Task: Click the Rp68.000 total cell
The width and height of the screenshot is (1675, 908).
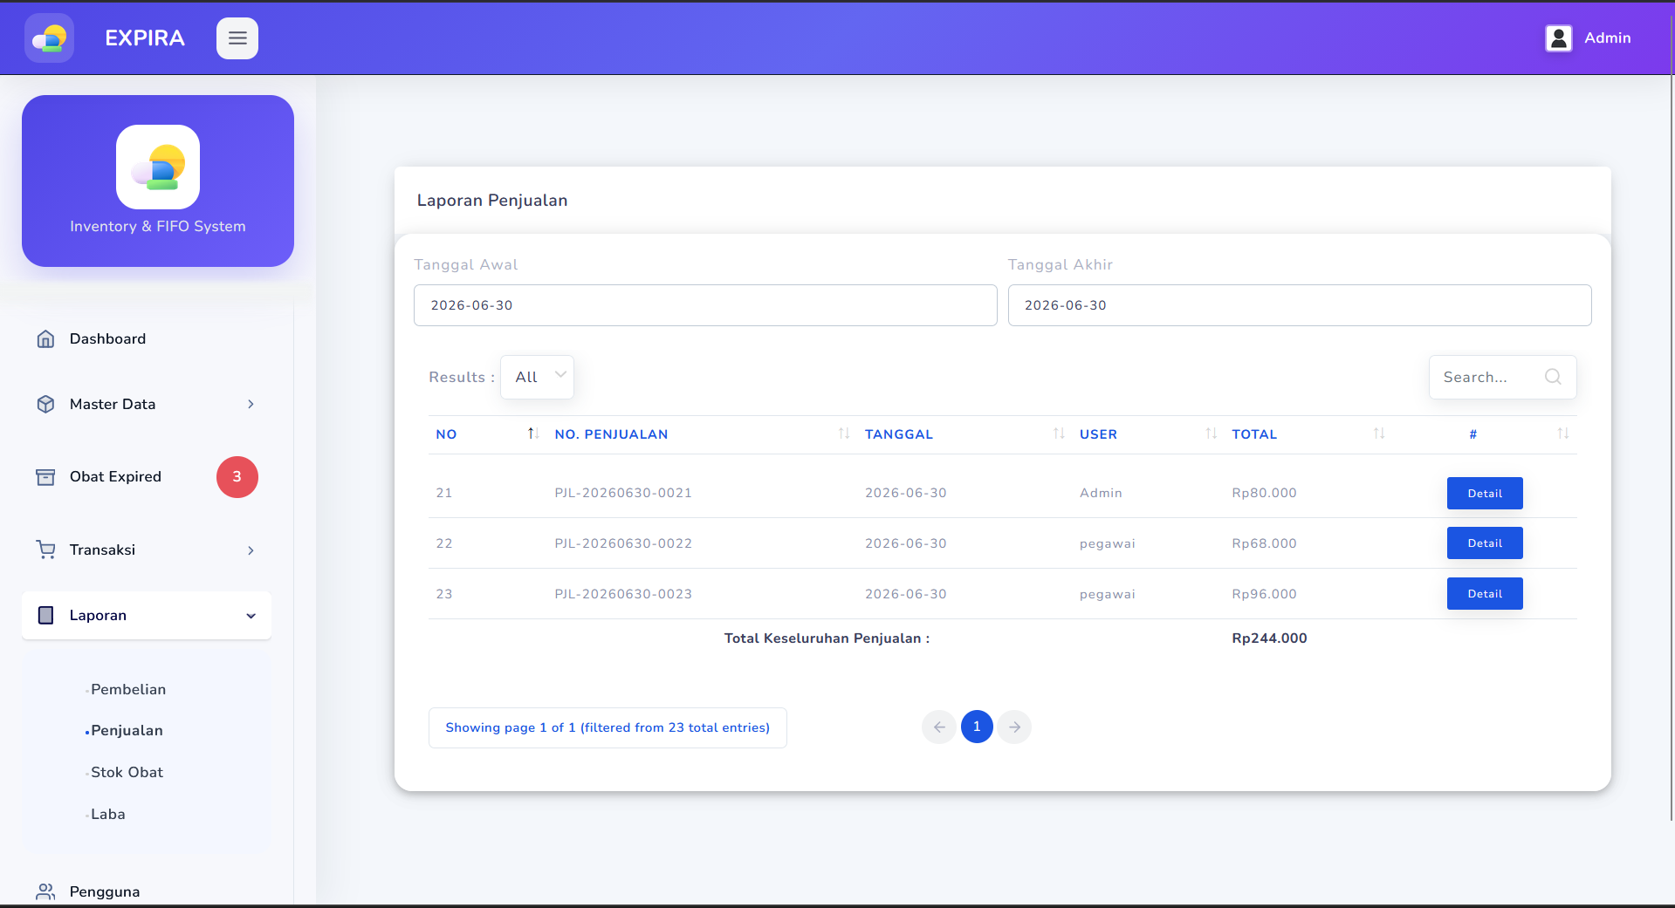Action: click(x=1264, y=543)
